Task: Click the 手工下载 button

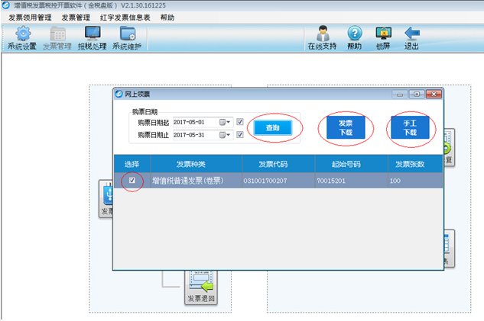Action: (410, 128)
